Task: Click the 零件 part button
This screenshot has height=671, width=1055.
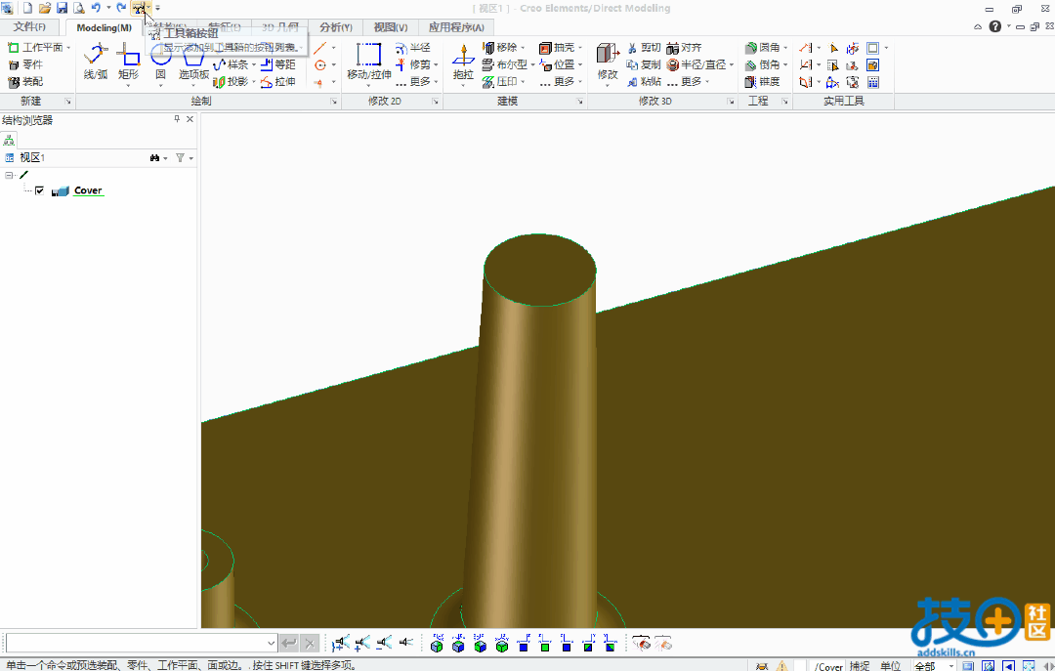Action: click(25, 64)
